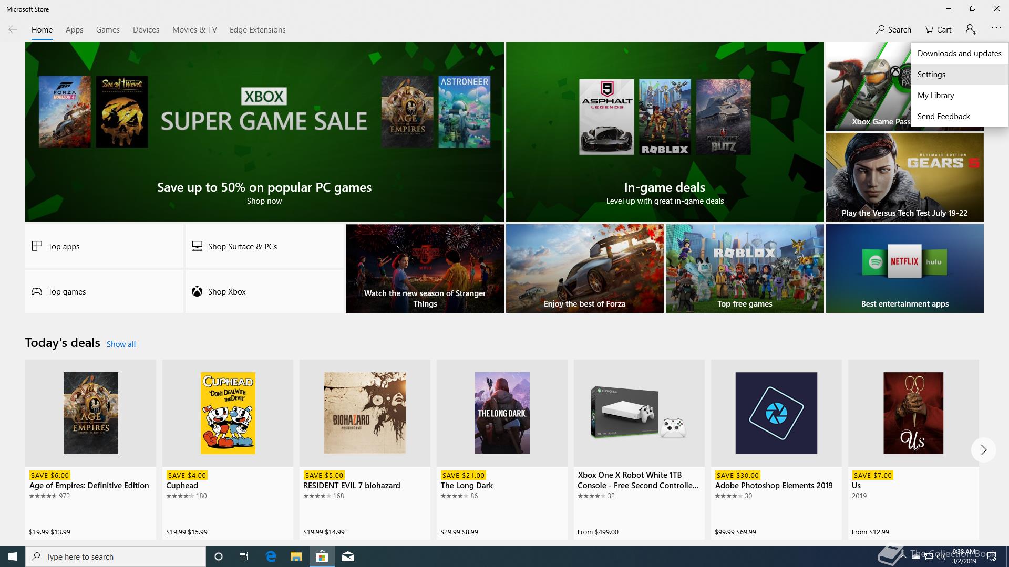This screenshot has height=567, width=1009.
Task: Launch Microsoft Edge from taskbar
Action: pos(271,556)
